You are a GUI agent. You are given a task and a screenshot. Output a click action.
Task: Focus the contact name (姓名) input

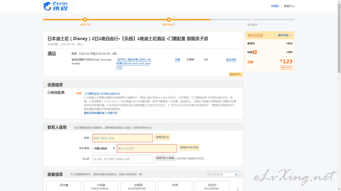point(123,138)
